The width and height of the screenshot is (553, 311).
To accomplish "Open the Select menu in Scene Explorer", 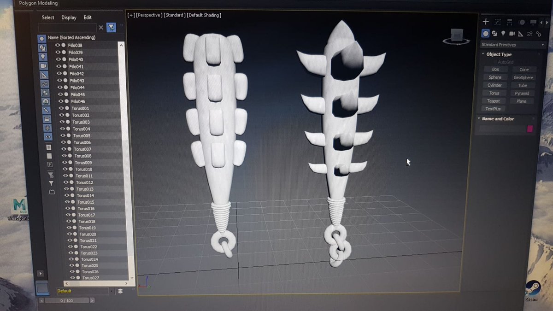I will tap(48, 18).
